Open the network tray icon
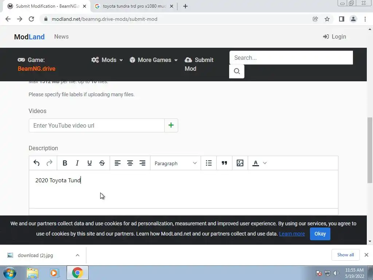This screenshot has width=373, height=280. [x=327, y=273]
